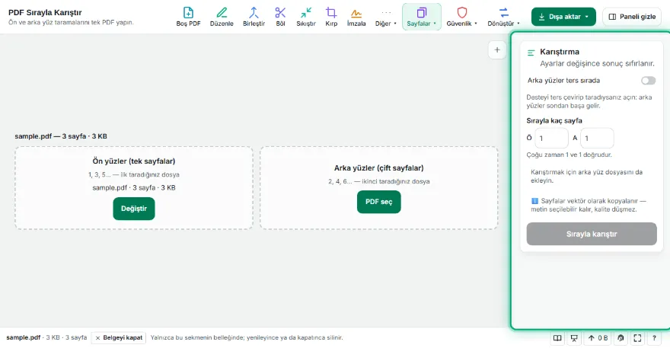Click the upload 0 B indicator
Image resolution: width=670 pixels, height=348 pixels.
pyautogui.click(x=598, y=338)
